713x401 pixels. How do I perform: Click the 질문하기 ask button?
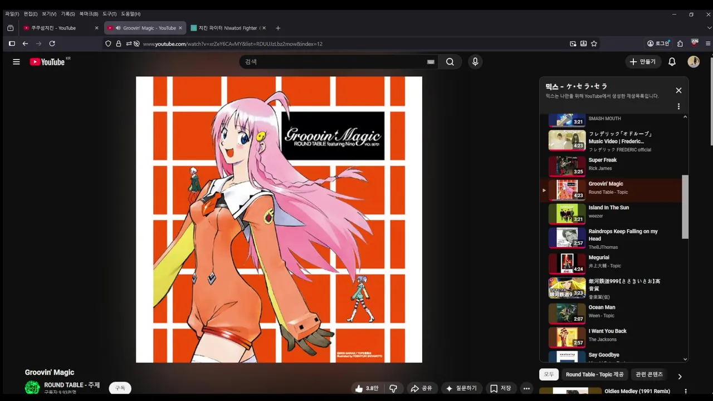[461, 388]
